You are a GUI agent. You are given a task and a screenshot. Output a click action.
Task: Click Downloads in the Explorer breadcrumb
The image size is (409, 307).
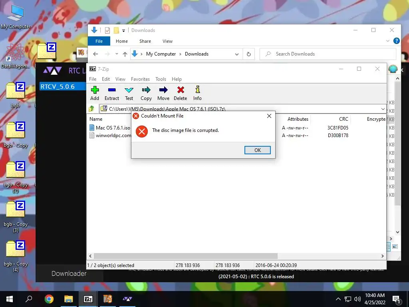[197, 54]
